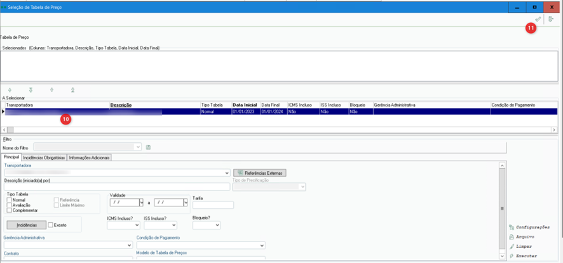Click the filter panel's vertical scrollbar thumb
The width and height of the screenshot is (563, 263).
pos(503,209)
